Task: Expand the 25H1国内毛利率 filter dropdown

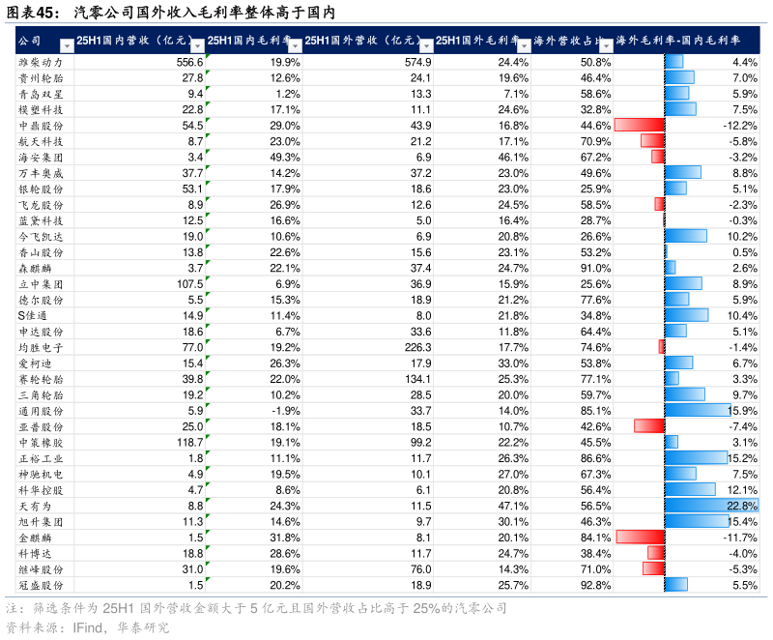Action: click(x=295, y=45)
